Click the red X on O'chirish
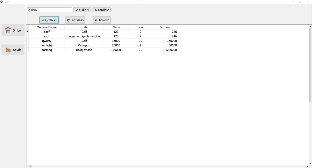The height and width of the screenshot is (168, 312). pyautogui.click(x=96, y=20)
